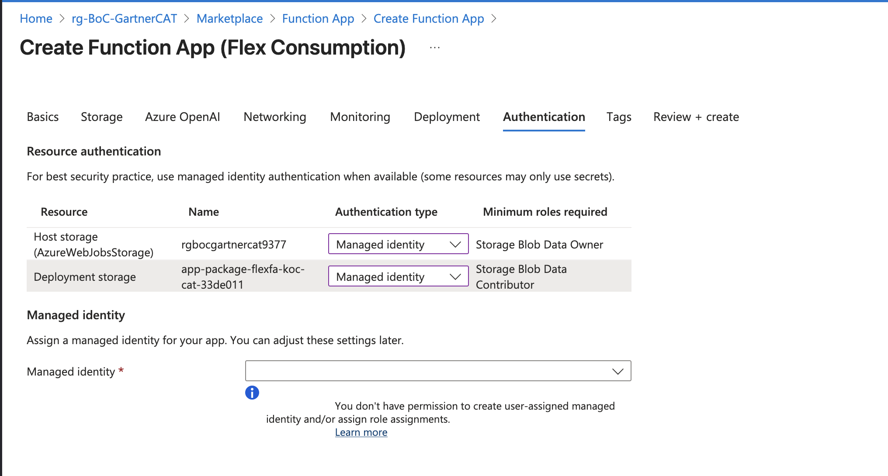This screenshot has height=476, width=888.
Task: Select the Monitoring tab
Action: (360, 117)
